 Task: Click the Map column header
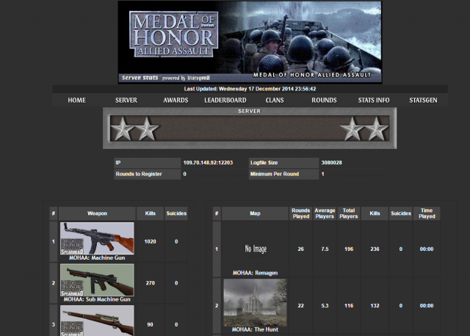[x=255, y=213]
